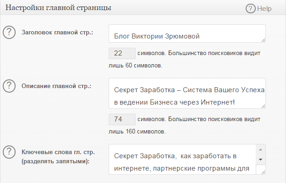Click resize grip of keywords text area

point(263,172)
